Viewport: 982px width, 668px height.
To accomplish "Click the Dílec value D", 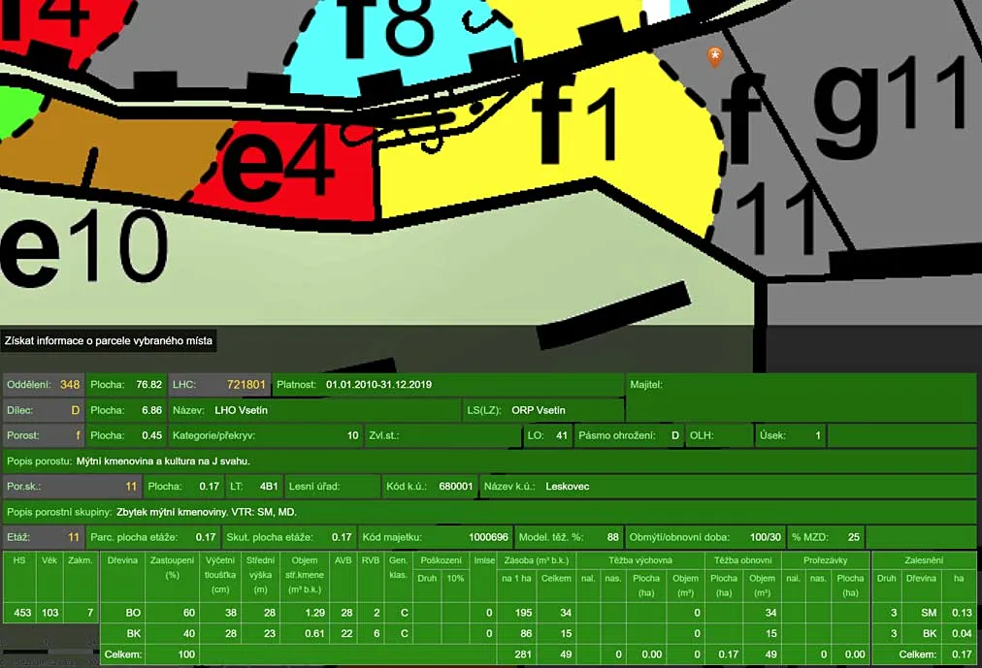I will tap(75, 410).
